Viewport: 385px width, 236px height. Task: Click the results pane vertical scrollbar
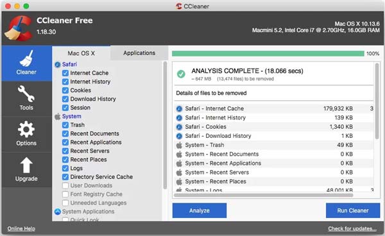[377, 101]
